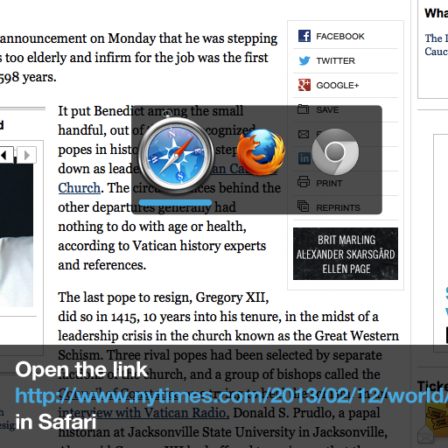This screenshot has height=448, width=448.
Task: Click the blue selection bar under Safari
Action: (175, 203)
